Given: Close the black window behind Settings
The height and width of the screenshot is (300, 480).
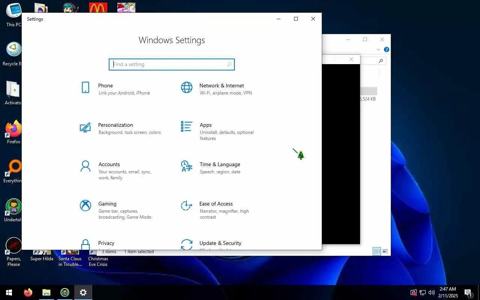Looking at the screenshot, I should tap(351, 59).
